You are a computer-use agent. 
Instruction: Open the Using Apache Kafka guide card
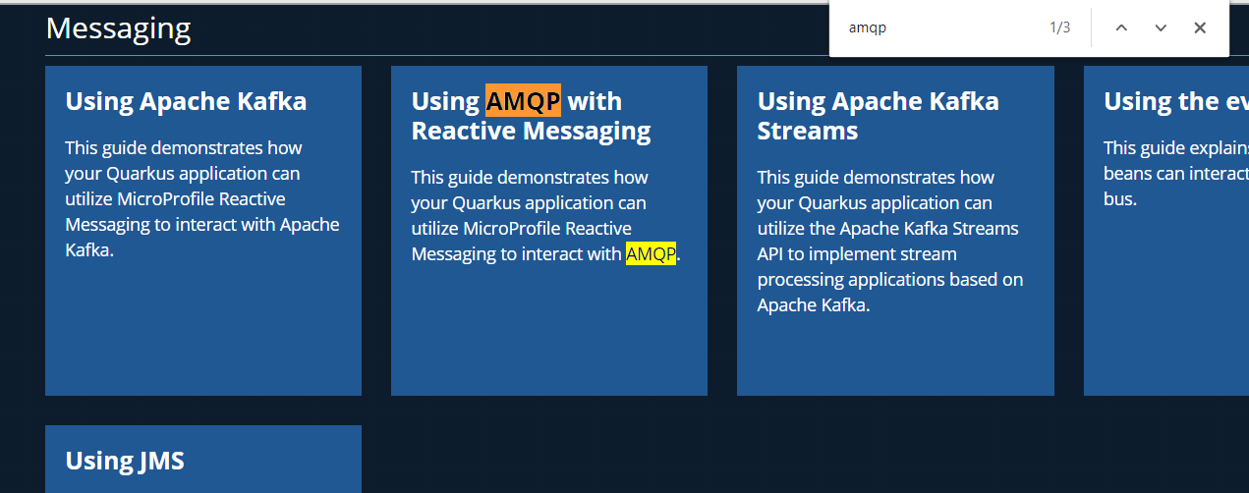pyautogui.click(x=203, y=231)
